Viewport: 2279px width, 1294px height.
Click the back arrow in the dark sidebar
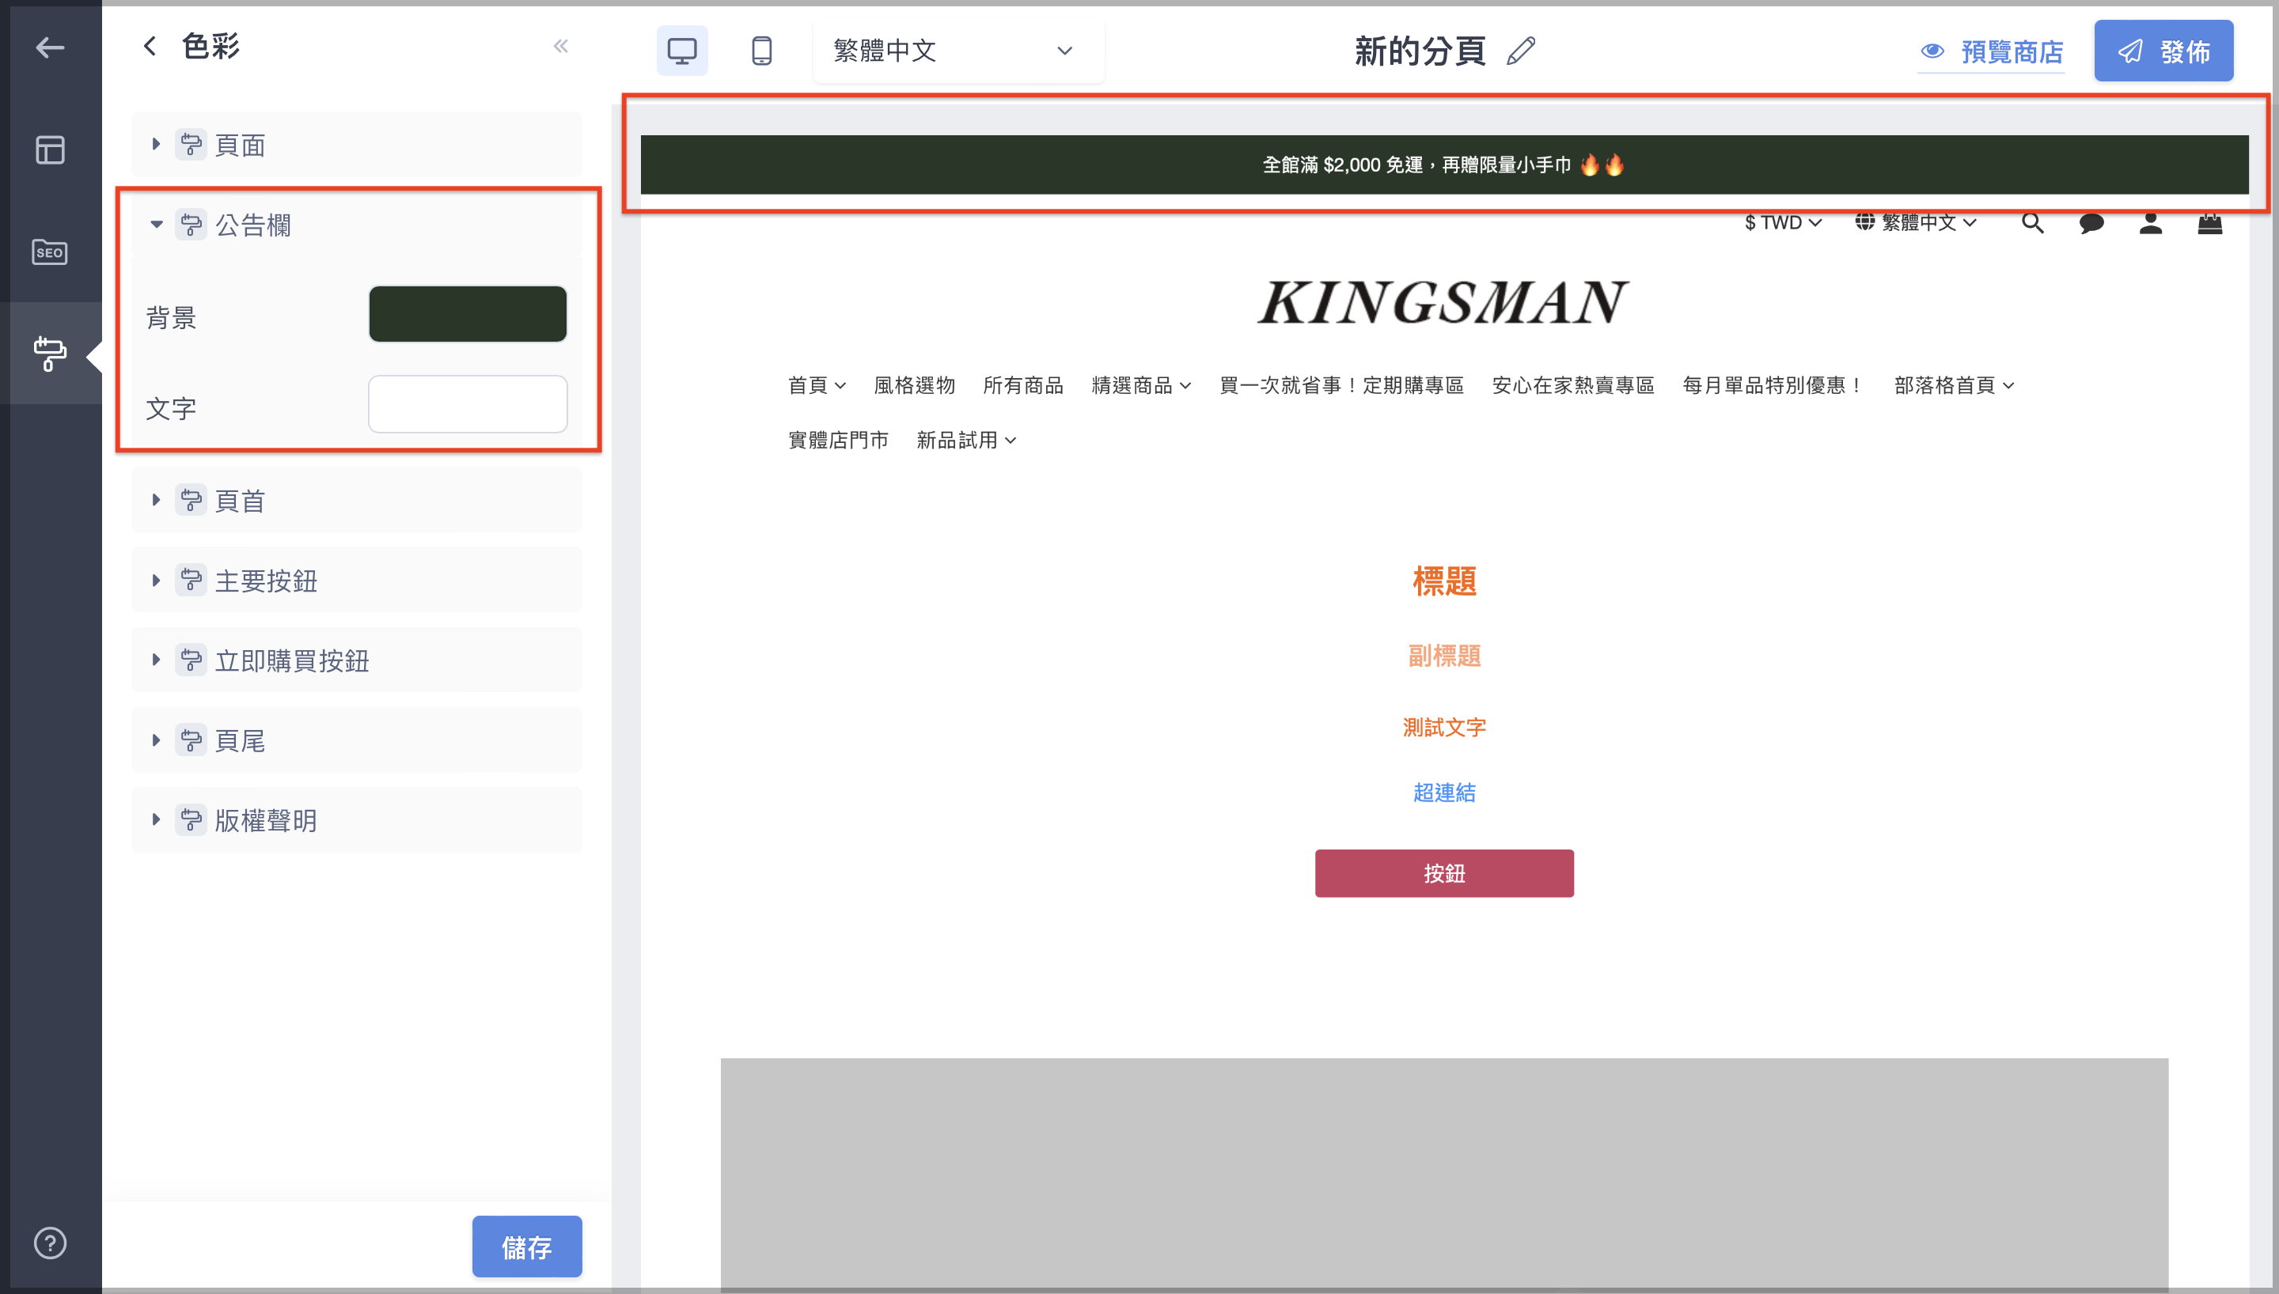point(50,47)
